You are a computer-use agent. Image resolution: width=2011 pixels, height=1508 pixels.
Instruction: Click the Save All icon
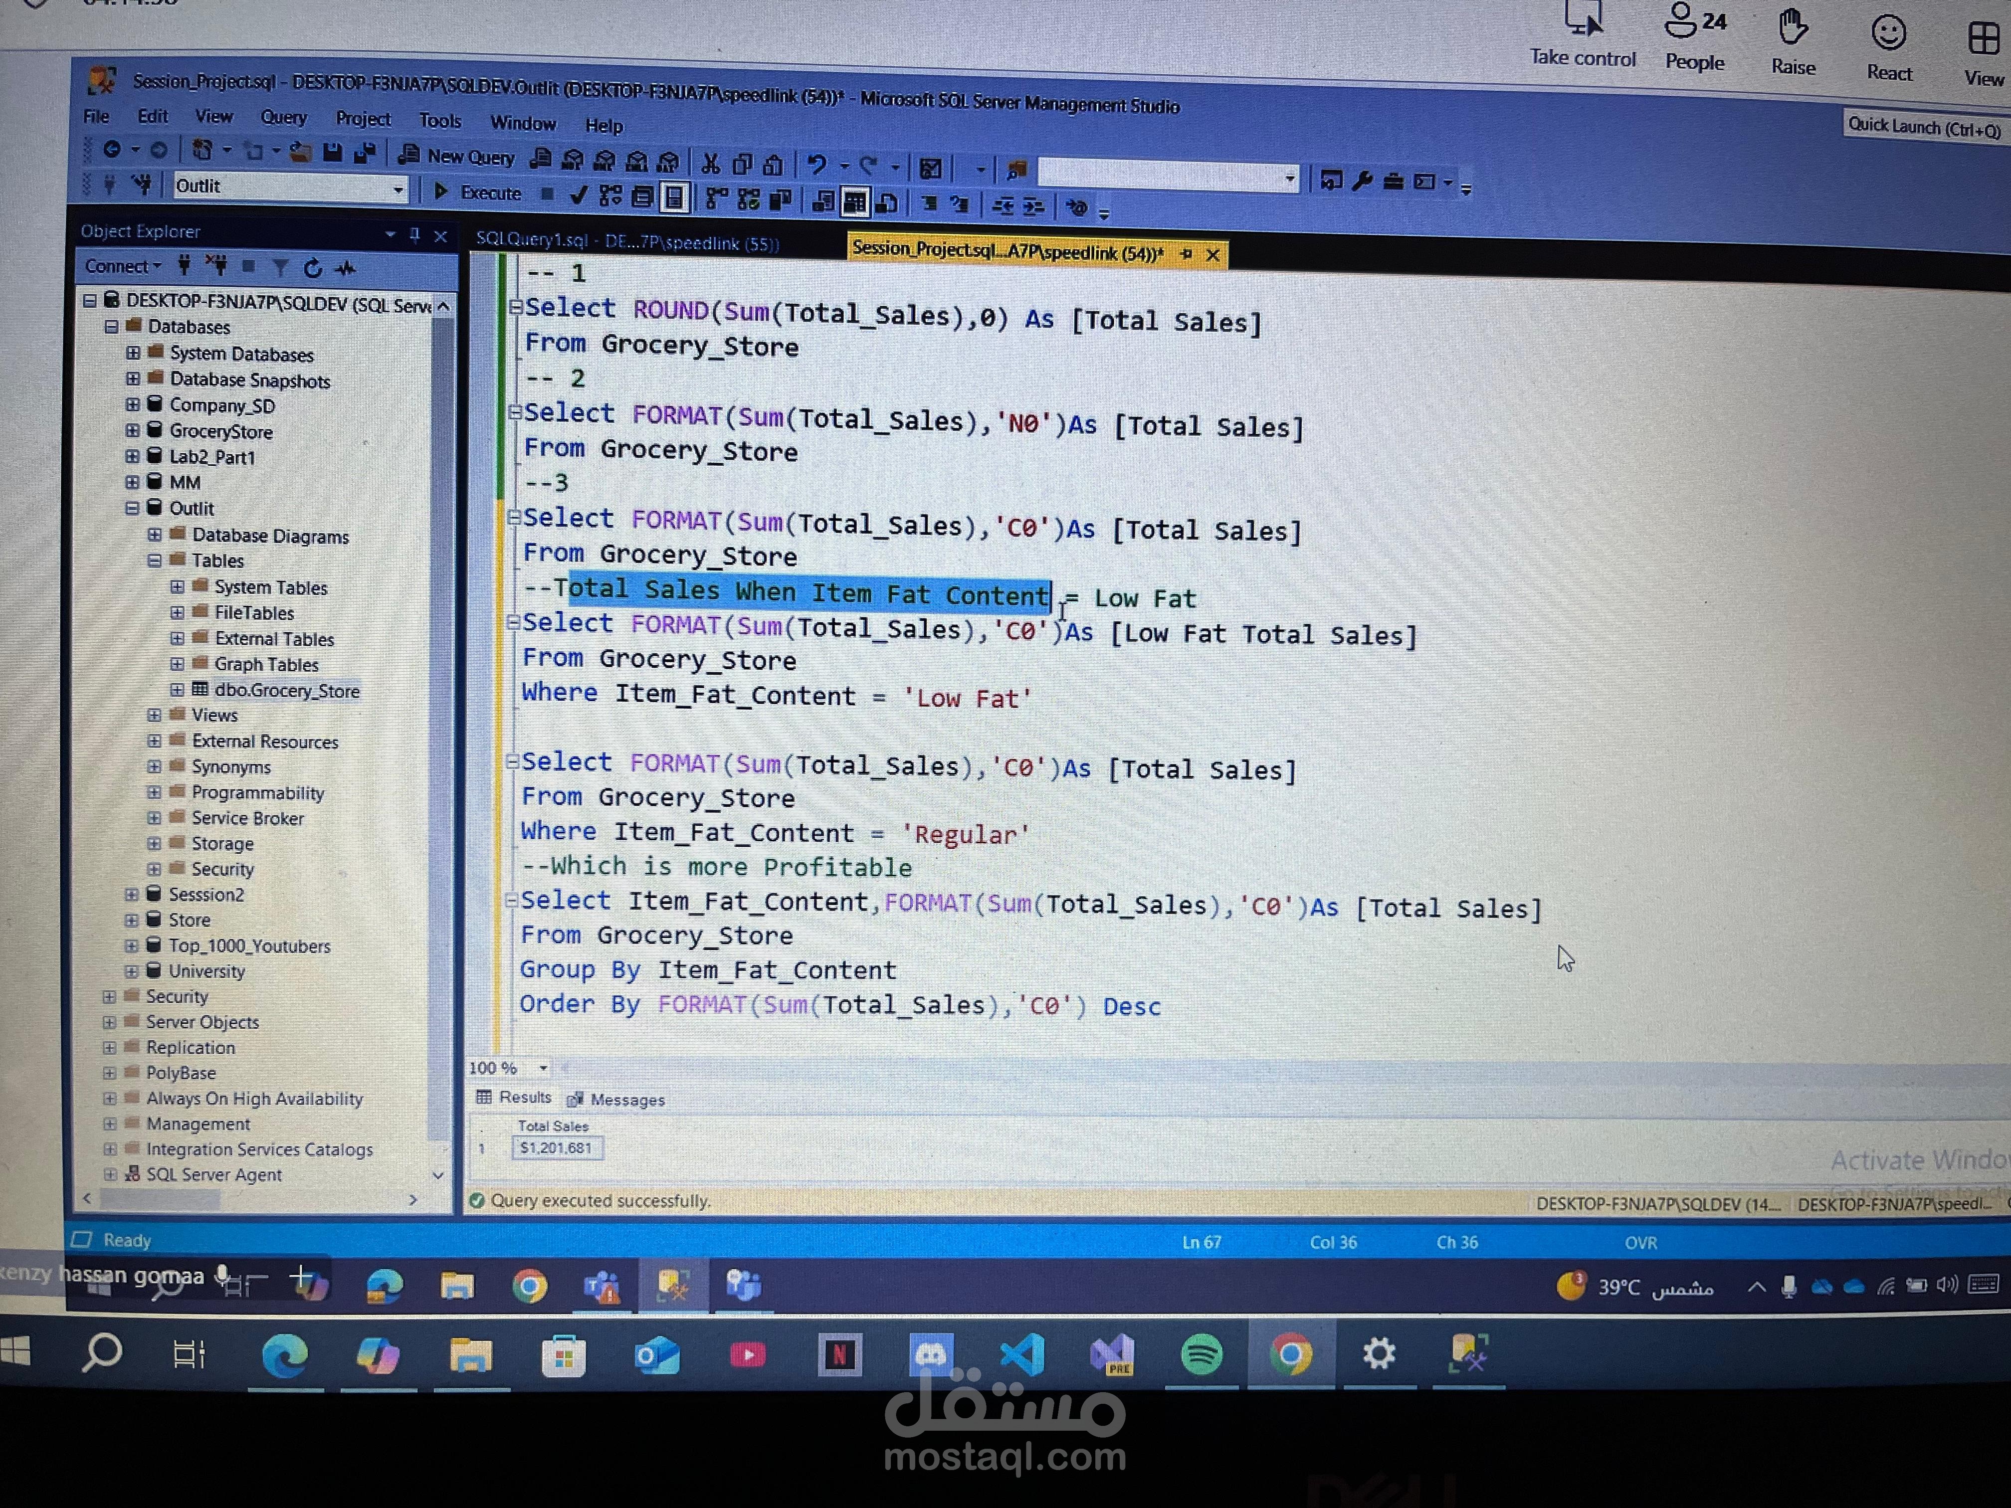(x=365, y=154)
